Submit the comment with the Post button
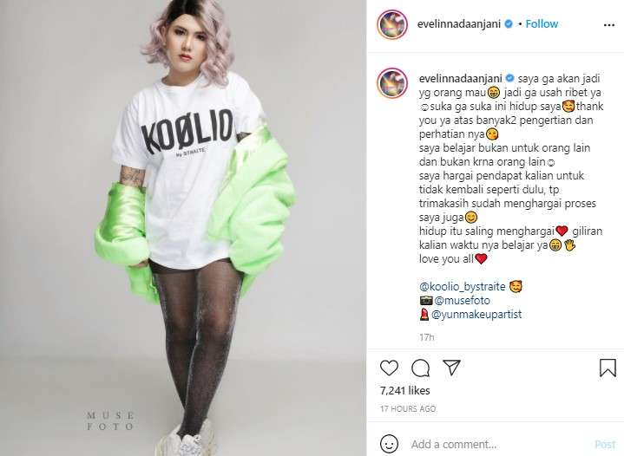Screen dimensions: 624x456 pos(605,444)
